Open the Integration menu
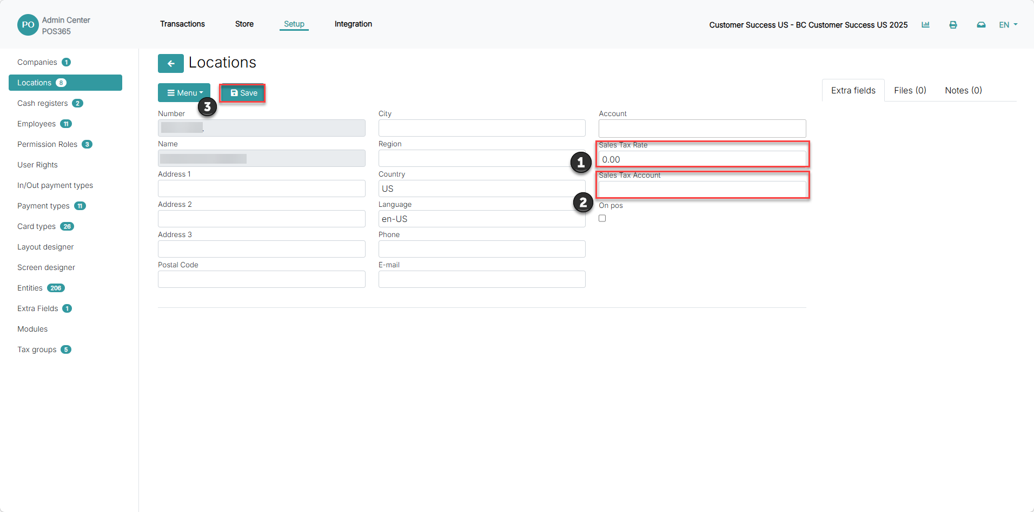The image size is (1034, 512). pyautogui.click(x=353, y=24)
